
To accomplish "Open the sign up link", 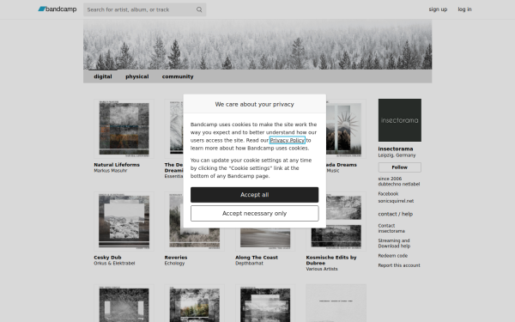I will (438, 9).
